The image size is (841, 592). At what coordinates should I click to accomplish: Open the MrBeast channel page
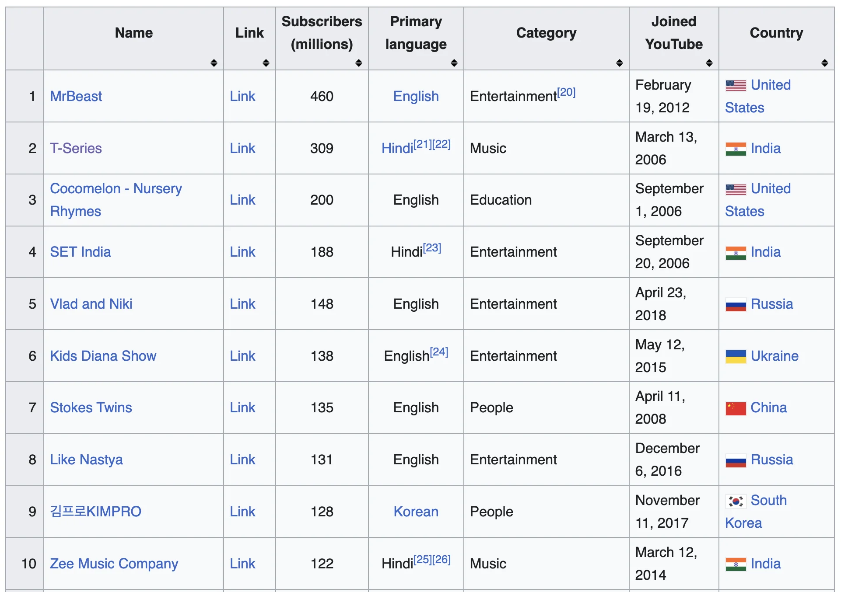[x=76, y=96]
